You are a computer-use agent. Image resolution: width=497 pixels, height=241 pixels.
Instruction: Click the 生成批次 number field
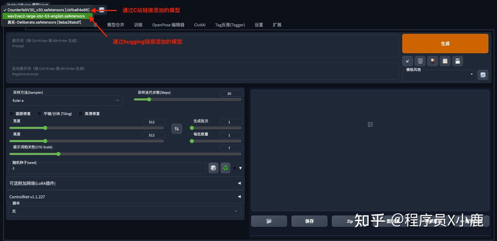point(231,122)
